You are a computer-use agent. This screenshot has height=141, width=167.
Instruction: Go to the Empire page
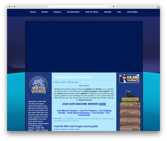tap(57, 12)
